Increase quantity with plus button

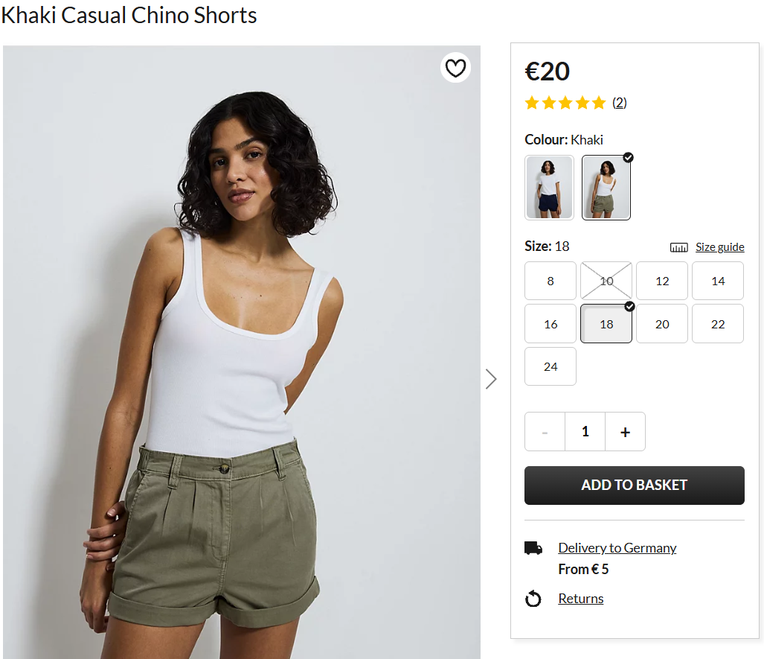625,432
